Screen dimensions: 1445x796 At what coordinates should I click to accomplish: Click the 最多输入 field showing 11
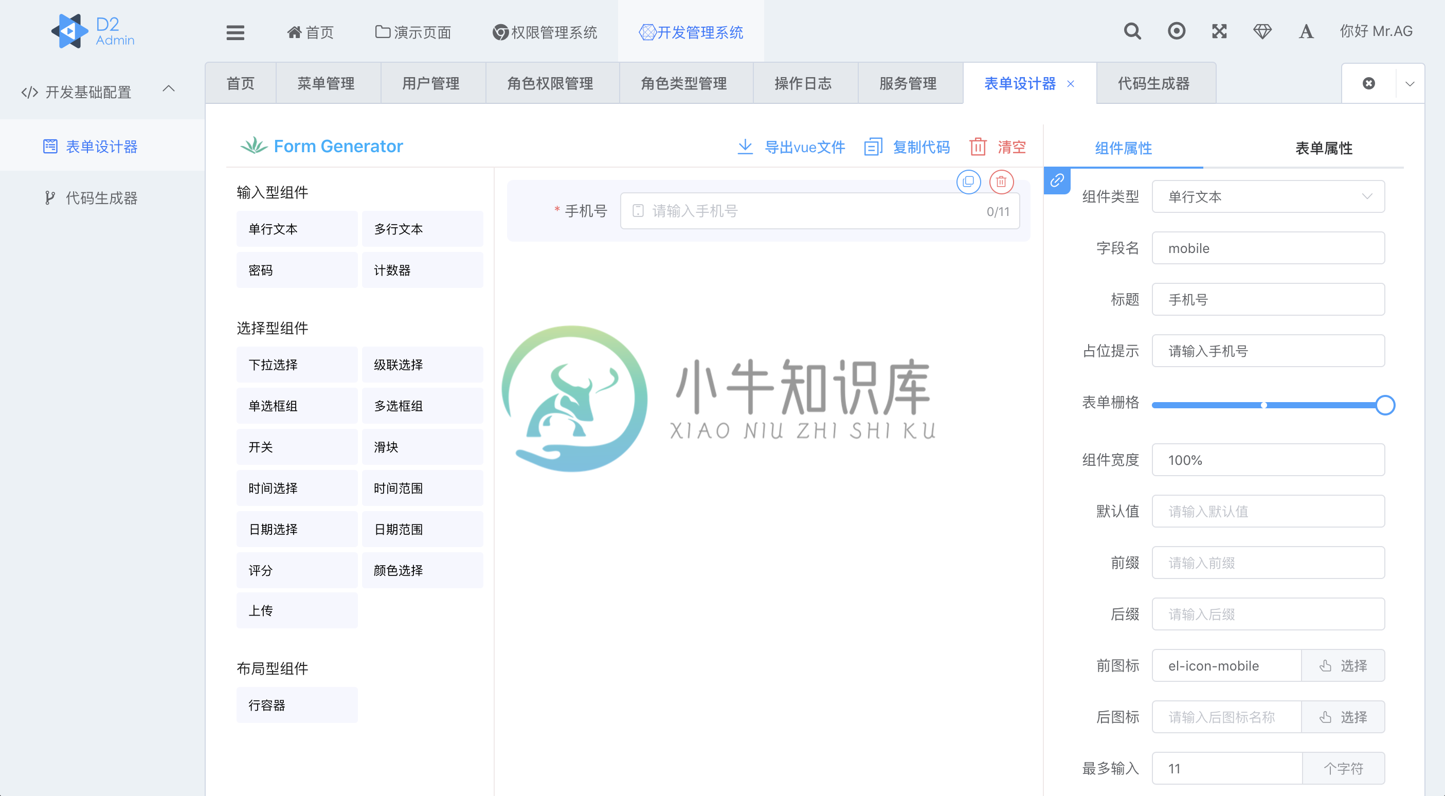tap(1227, 768)
